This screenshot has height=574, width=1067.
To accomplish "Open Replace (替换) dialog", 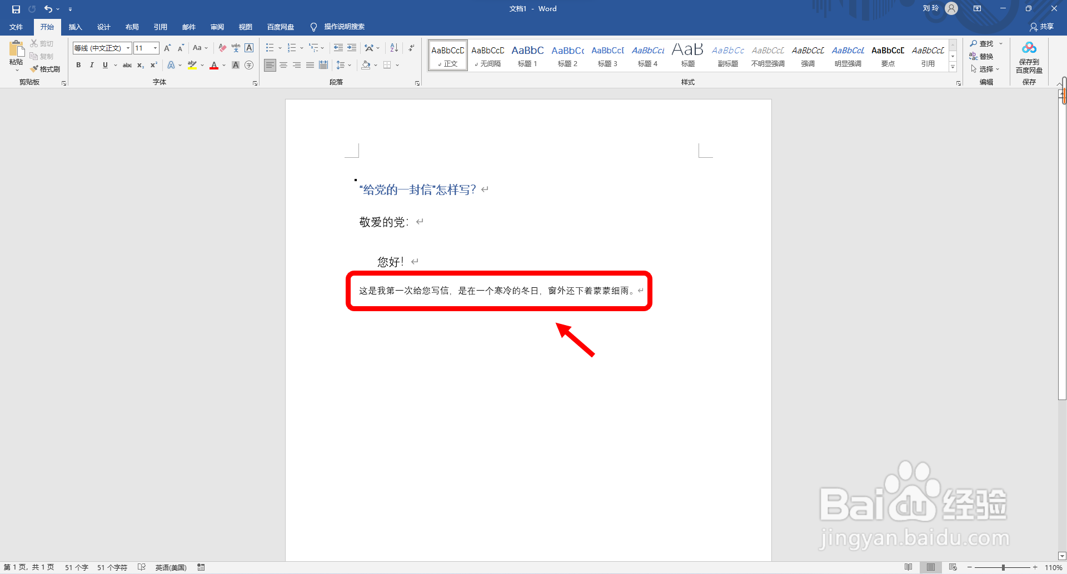I will [982, 56].
